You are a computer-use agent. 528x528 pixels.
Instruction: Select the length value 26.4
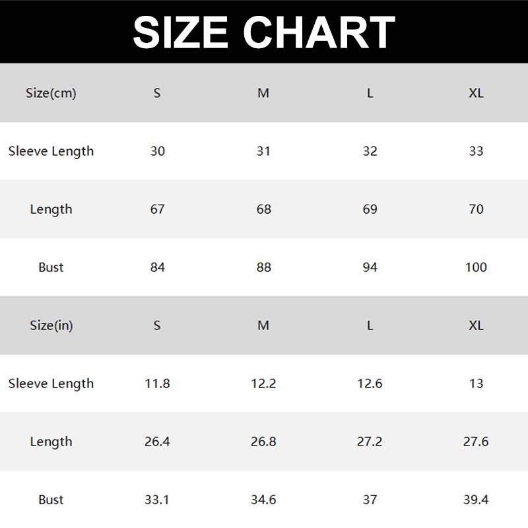[157, 442]
